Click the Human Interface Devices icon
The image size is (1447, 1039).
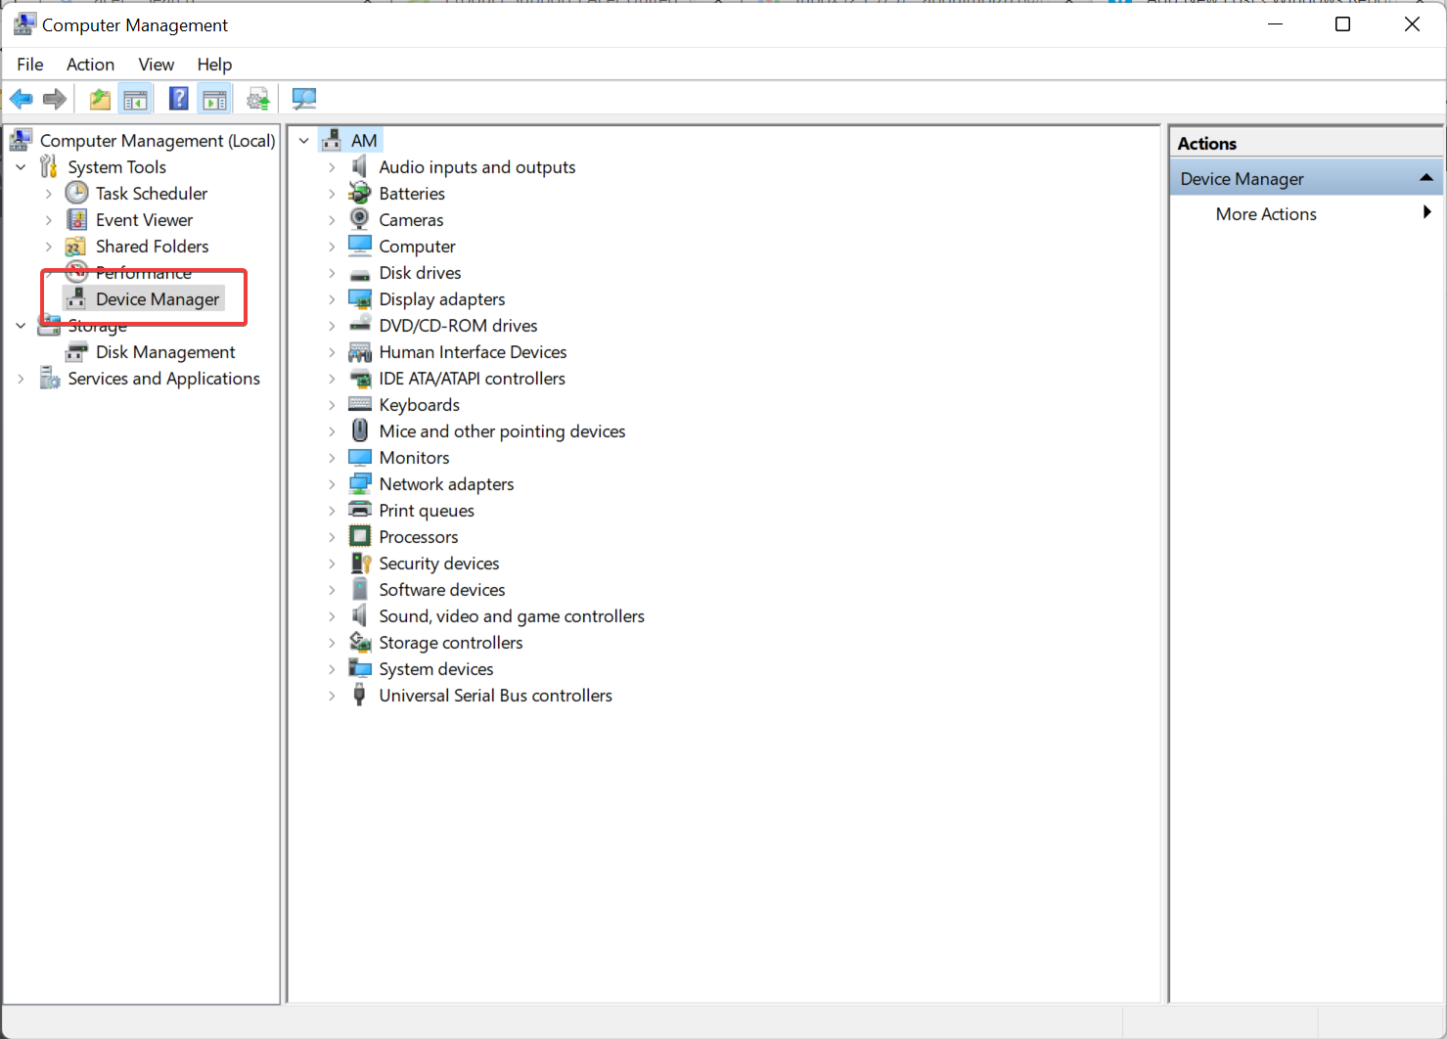coord(360,352)
